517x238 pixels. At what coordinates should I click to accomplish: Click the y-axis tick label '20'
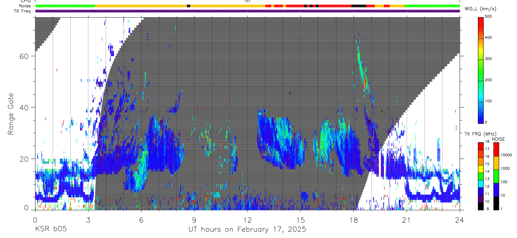click(x=24, y=159)
